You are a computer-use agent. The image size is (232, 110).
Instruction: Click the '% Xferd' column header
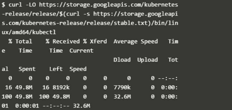[x=95, y=41]
